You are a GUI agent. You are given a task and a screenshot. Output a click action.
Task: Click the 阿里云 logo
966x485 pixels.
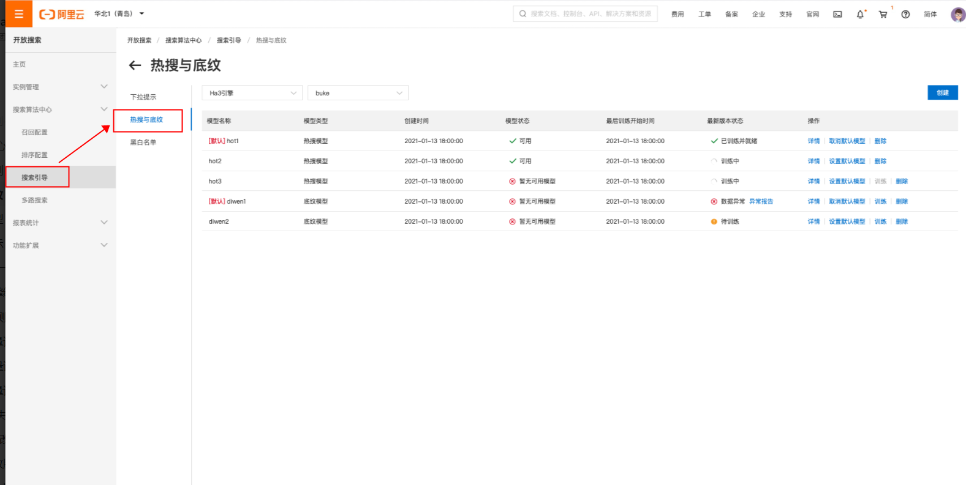pos(62,14)
